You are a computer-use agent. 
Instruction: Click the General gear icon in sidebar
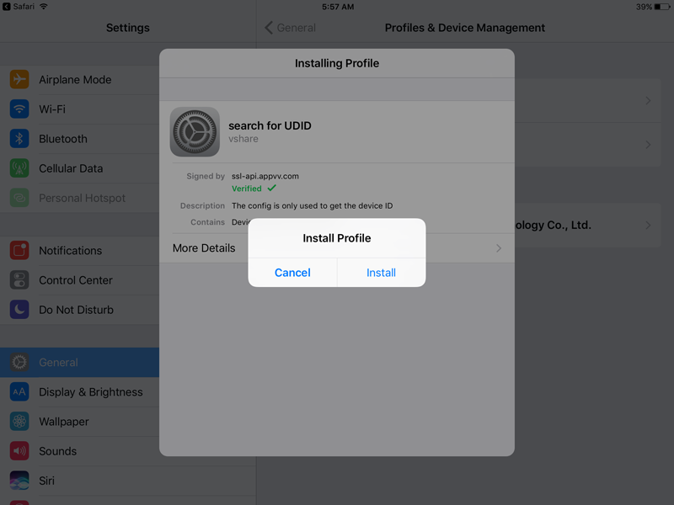[x=19, y=363]
